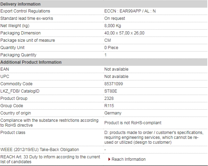This screenshot has width=208, height=166.
Task: Click Germany in Country of origin row
Action: pos(113,113)
